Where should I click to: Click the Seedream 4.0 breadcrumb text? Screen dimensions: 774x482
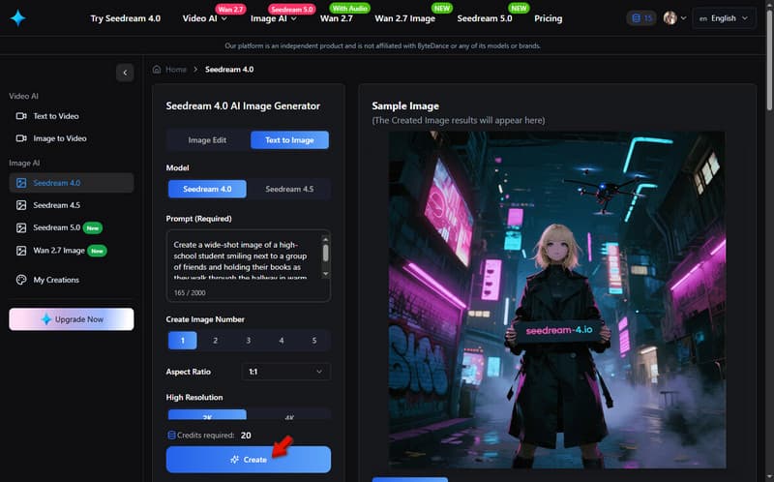(x=229, y=69)
